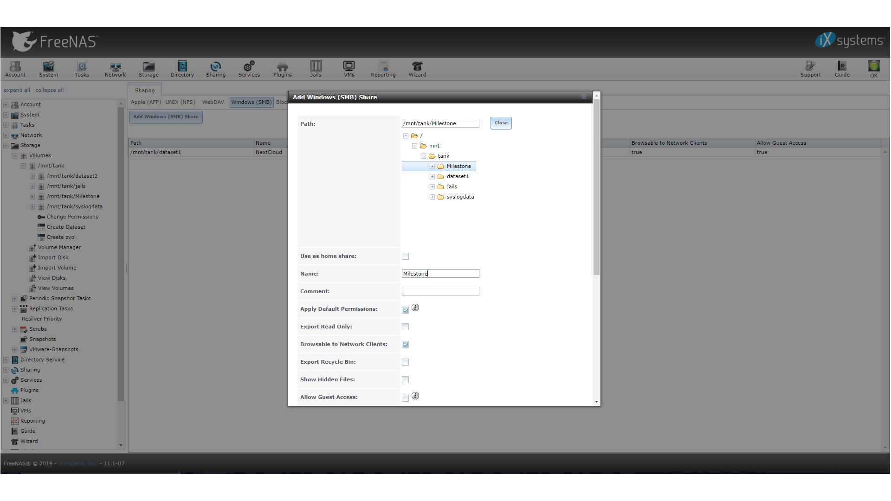Open the Plugins toolbar icon
The height and width of the screenshot is (501, 891).
click(282, 69)
